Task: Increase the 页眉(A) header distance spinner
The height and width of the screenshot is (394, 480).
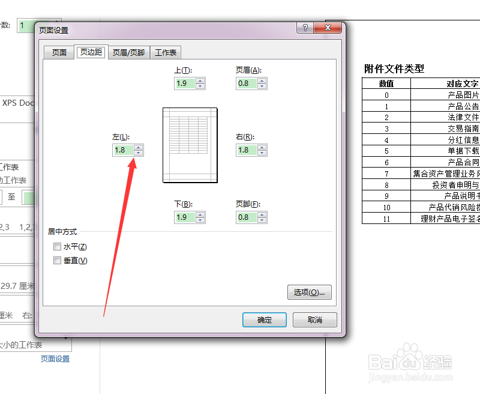Action: [261, 80]
